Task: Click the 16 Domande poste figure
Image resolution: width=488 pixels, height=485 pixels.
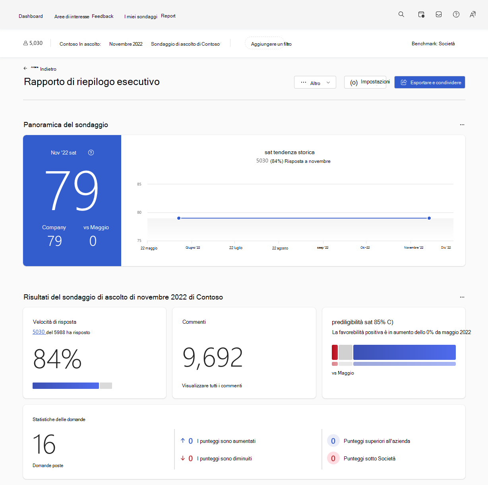Action: [x=44, y=444]
